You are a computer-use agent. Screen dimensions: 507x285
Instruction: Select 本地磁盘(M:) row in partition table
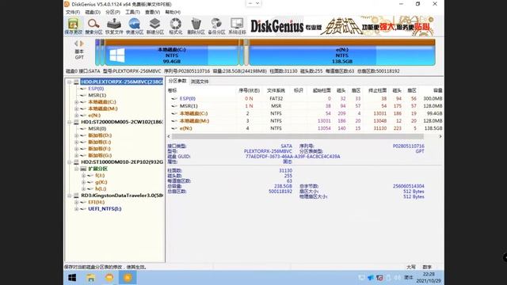[x=304, y=121]
